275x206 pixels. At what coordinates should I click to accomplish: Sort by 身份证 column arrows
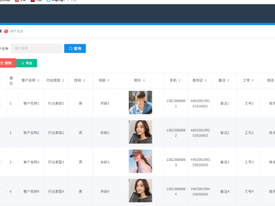(x=206, y=80)
